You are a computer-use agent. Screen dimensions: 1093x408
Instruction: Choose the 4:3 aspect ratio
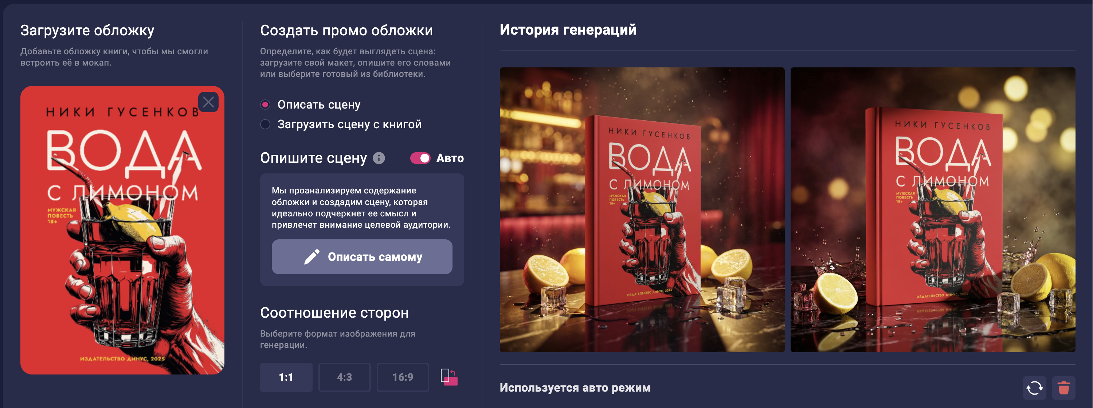click(x=345, y=377)
